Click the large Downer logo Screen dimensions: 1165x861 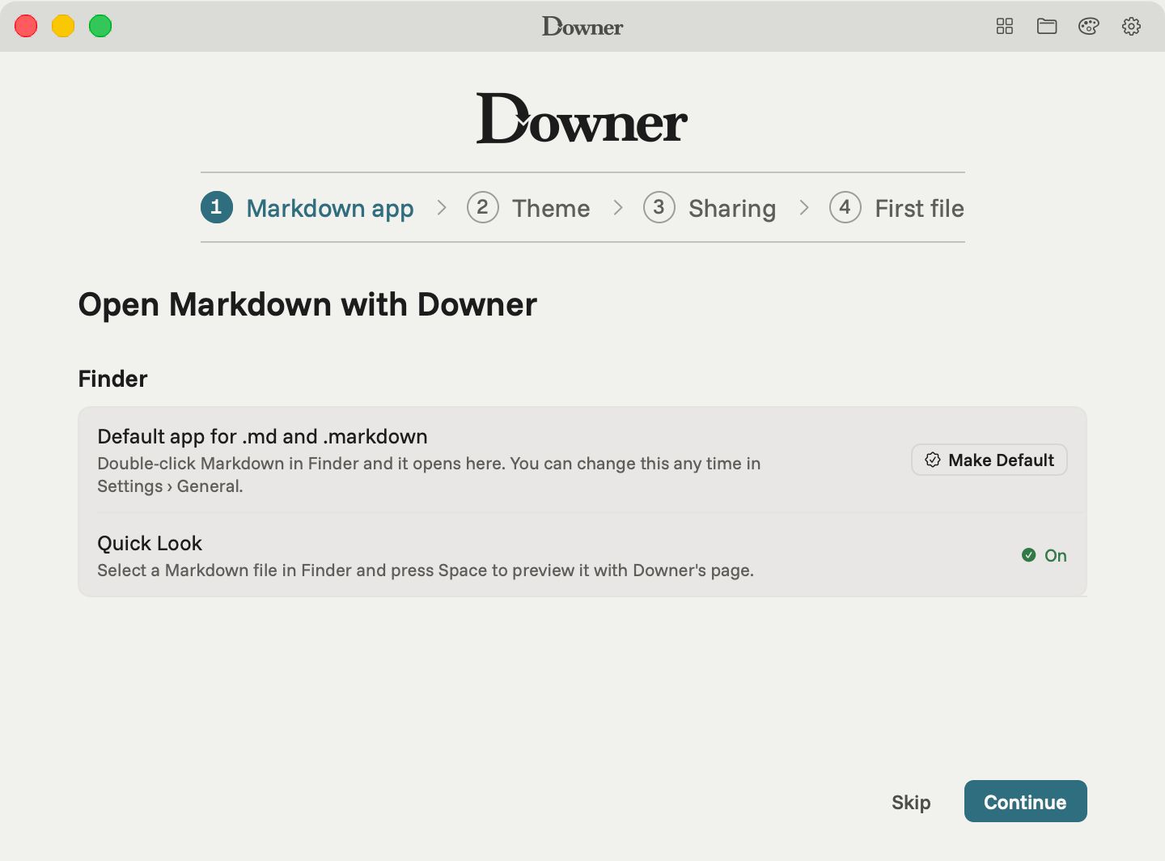point(582,119)
